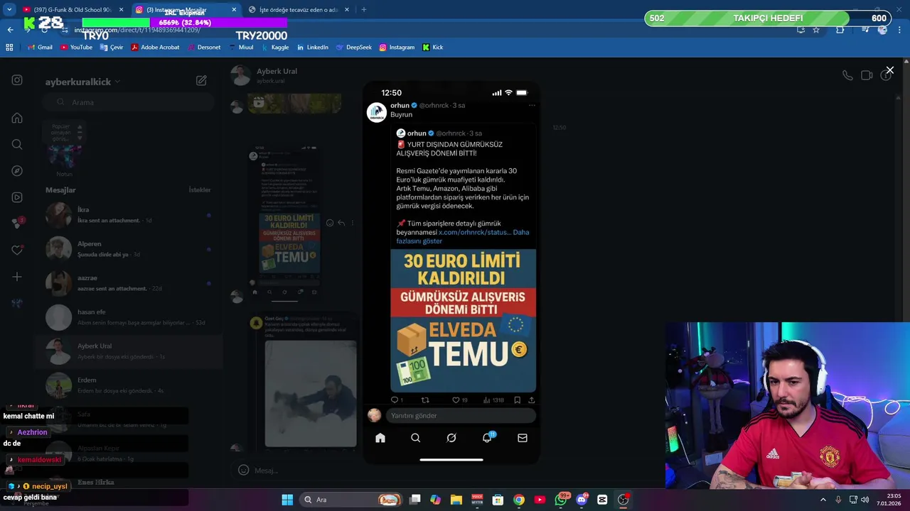The image size is (910, 511).
Task: Switch to the İşte ördeğe tab
Action: tap(299, 10)
